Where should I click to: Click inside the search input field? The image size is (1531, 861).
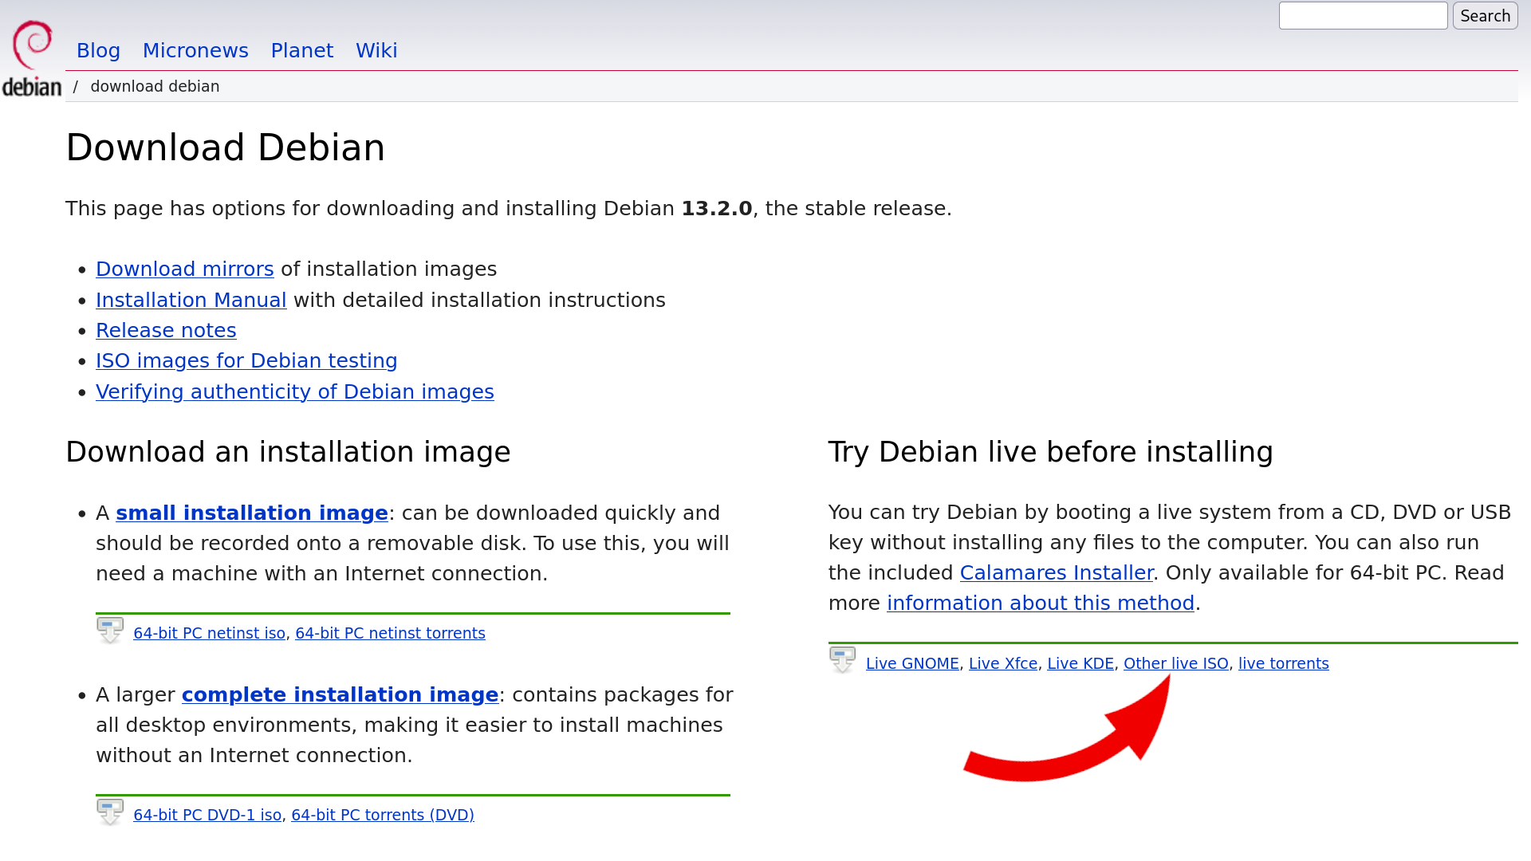1363,15
